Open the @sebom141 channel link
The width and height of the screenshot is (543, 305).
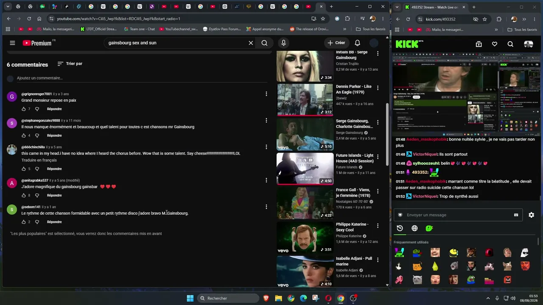point(31,207)
